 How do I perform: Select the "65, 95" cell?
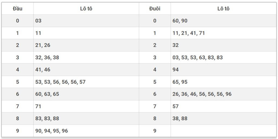(180, 82)
